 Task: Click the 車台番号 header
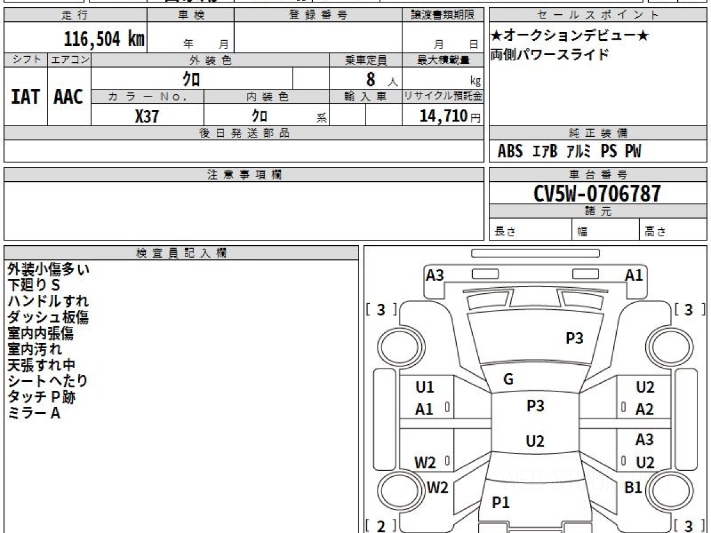click(x=598, y=175)
